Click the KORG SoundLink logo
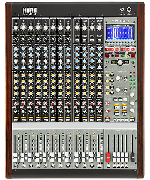150x180 pixels. [x=30, y=12]
